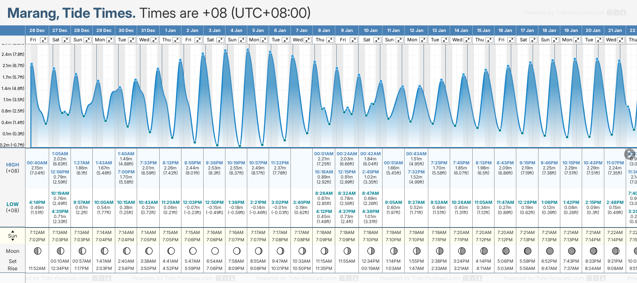This screenshot has height=283, width=637.
Task: Click the expand icon beside Wed 31 Dec
Action: (x=155, y=40)
